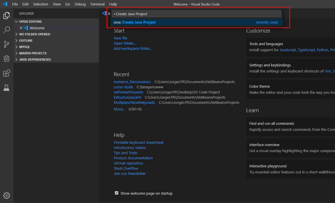Open the Manage gear icon

pos(7,195)
